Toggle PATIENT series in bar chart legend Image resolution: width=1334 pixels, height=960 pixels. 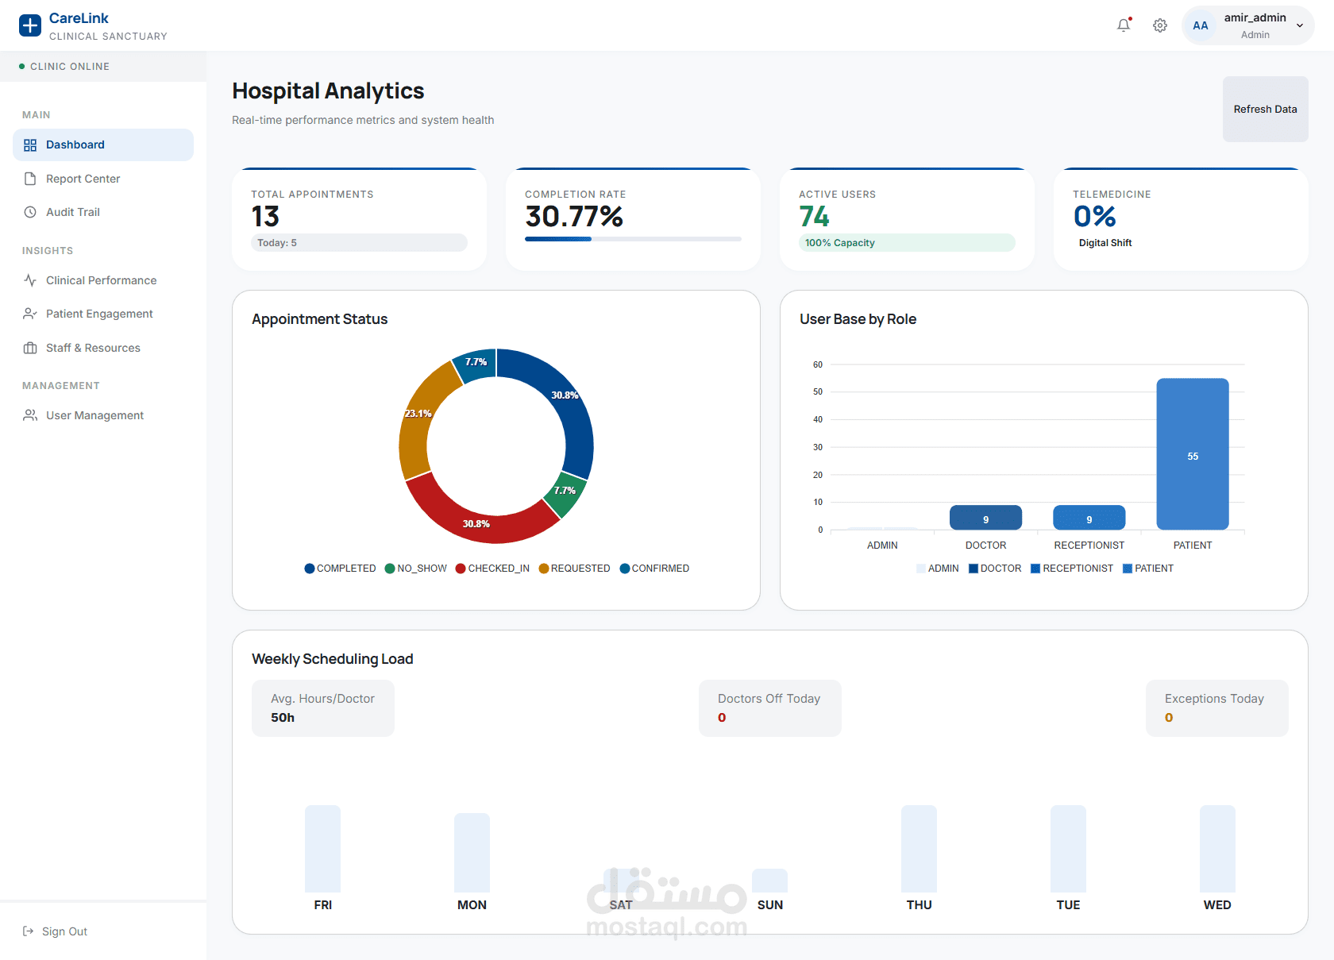(1148, 569)
